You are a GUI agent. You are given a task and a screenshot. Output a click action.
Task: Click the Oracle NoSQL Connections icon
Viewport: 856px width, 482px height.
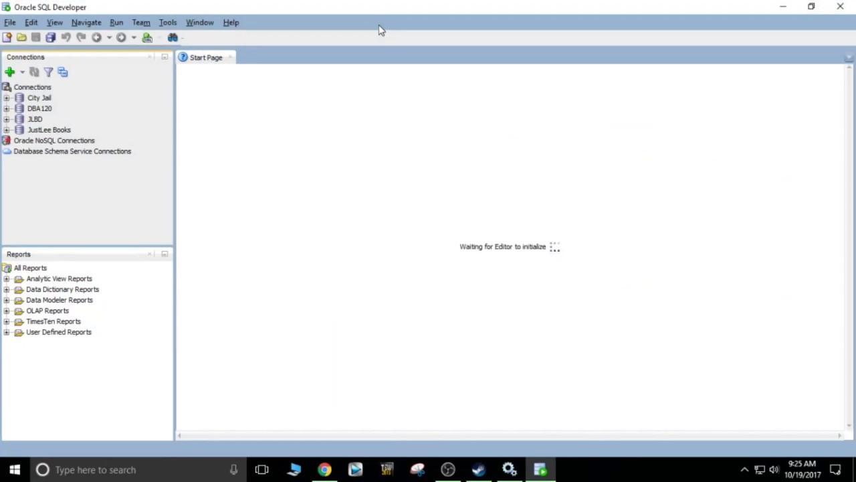(7, 141)
